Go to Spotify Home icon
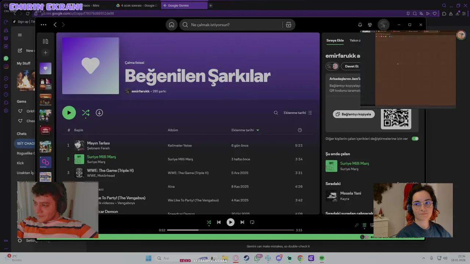 pyautogui.click(x=171, y=25)
